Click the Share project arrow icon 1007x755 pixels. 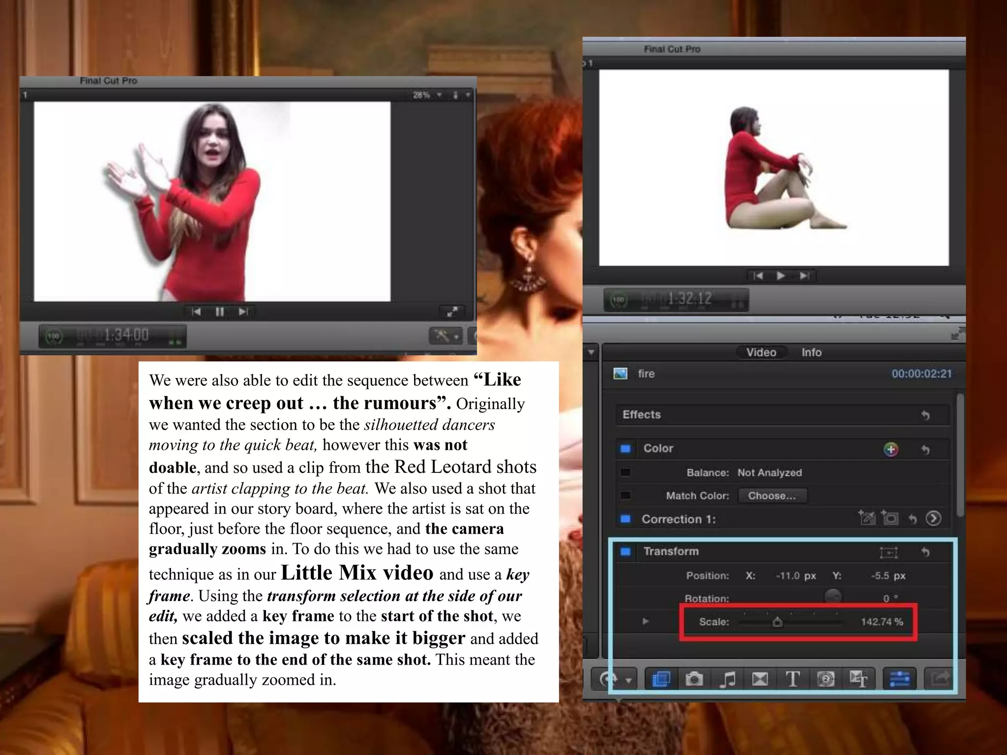point(940,679)
